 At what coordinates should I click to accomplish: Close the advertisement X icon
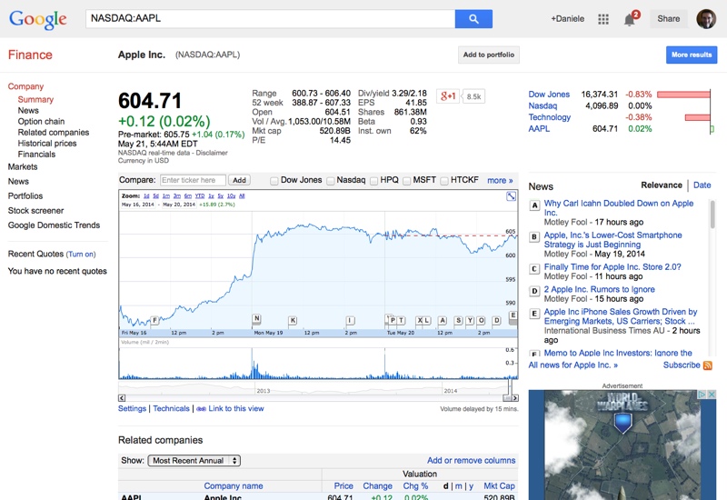[x=712, y=395]
